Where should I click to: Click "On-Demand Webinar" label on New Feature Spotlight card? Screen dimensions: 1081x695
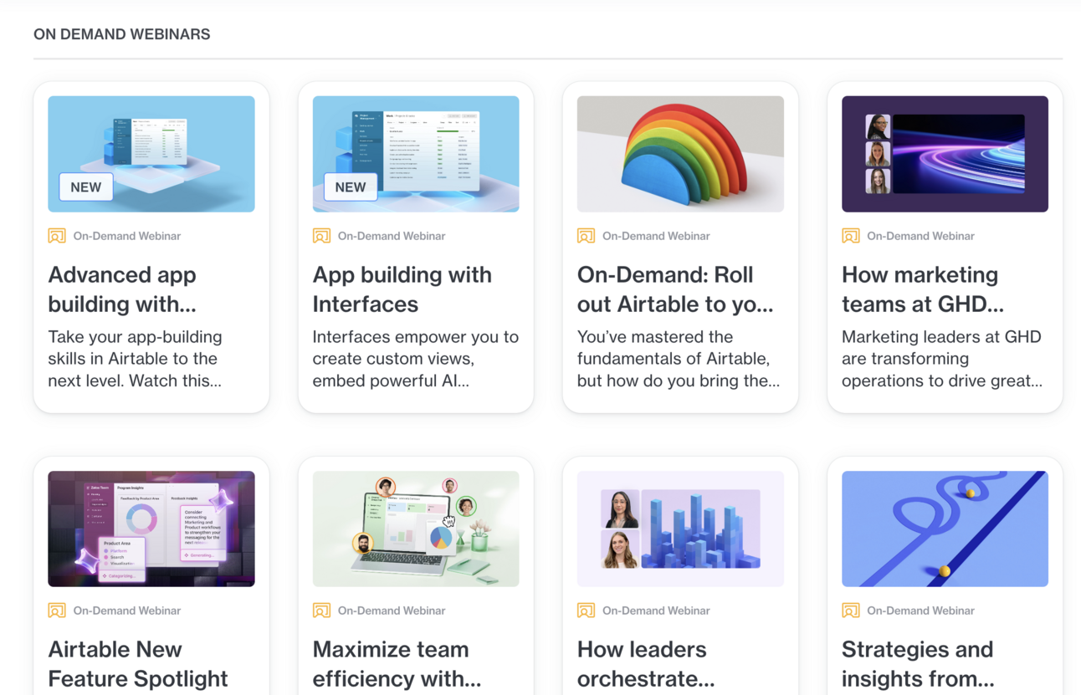pyautogui.click(x=127, y=611)
